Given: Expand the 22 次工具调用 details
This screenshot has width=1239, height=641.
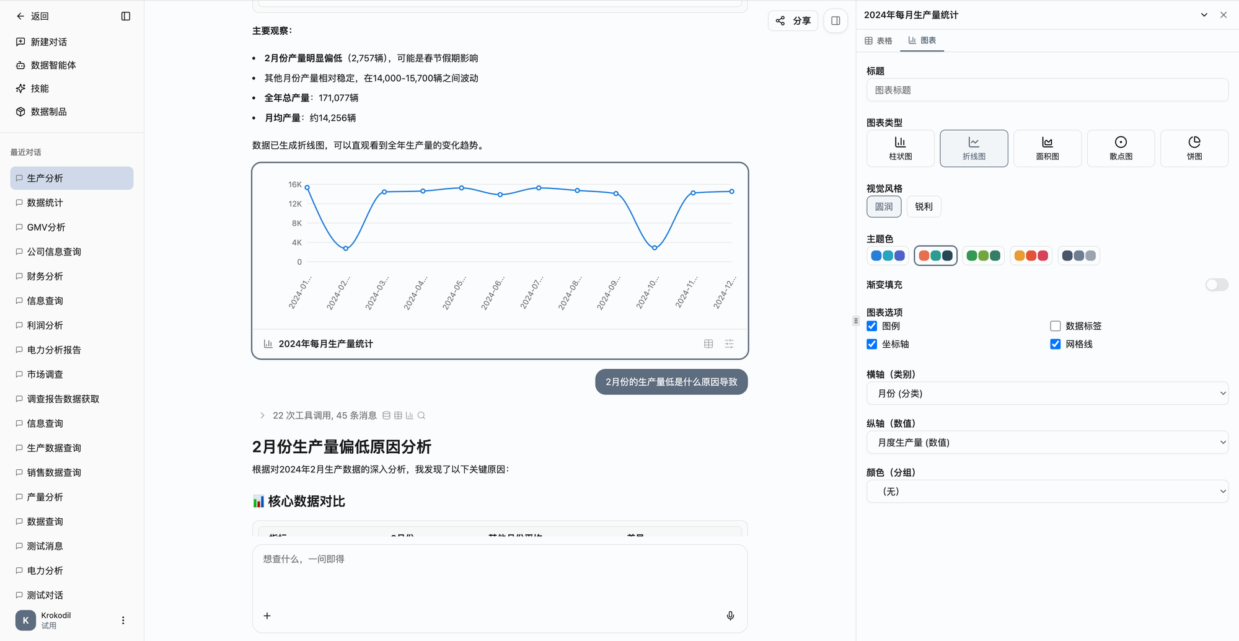Looking at the screenshot, I should click(x=262, y=415).
